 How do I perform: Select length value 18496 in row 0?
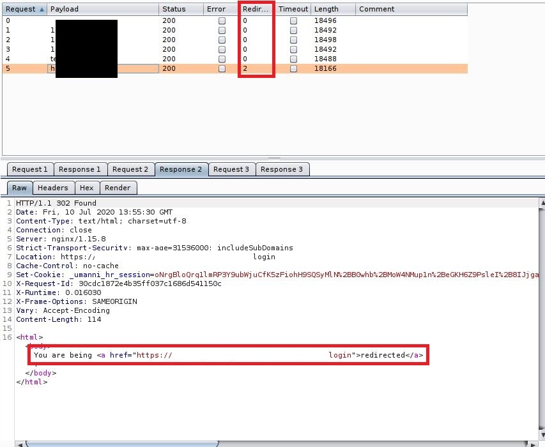point(325,20)
